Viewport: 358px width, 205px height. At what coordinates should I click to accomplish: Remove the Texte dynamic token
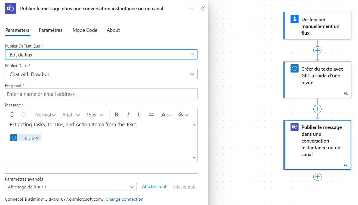pos(37,138)
